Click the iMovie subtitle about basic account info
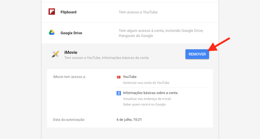Image resolution: width=260 pixels, height=139 pixels. (x=107, y=58)
